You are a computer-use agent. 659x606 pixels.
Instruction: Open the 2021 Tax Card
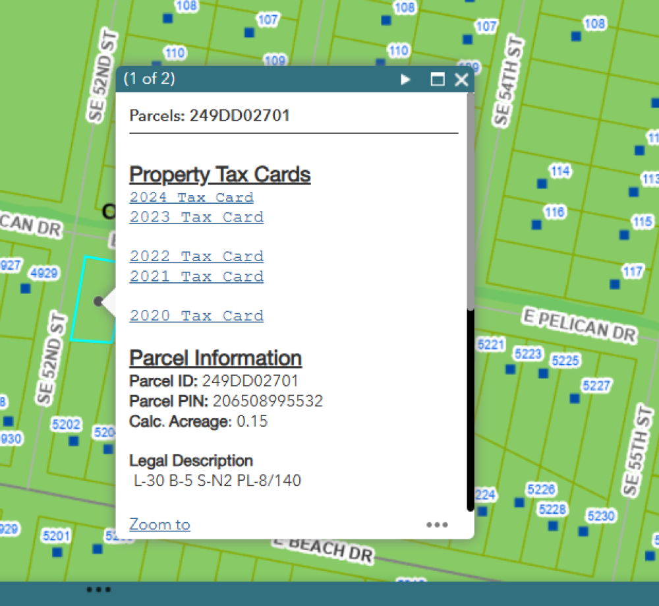pos(196,276)
